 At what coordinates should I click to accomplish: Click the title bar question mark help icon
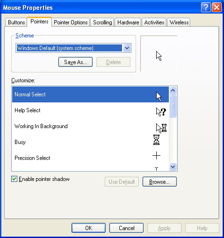pos(206,7)
